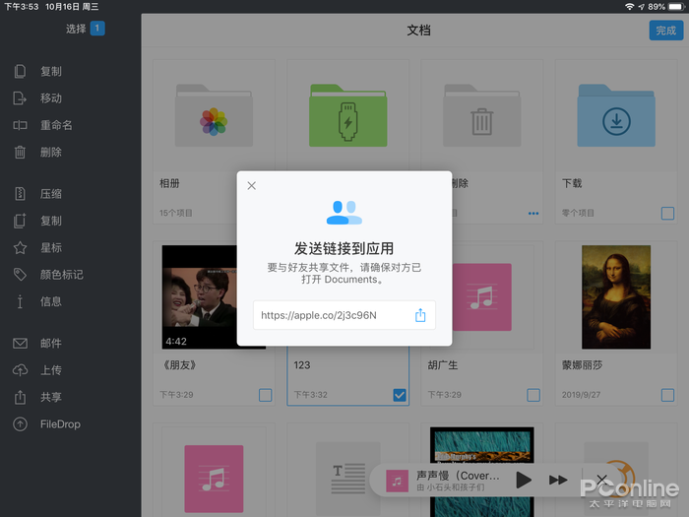Check the box for 蒙娜丽莎 image
Viewport: 689px width, 517px height.
667,395
